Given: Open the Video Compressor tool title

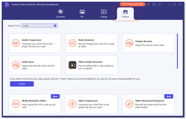Looking at the screenshot, I should 88,101.
